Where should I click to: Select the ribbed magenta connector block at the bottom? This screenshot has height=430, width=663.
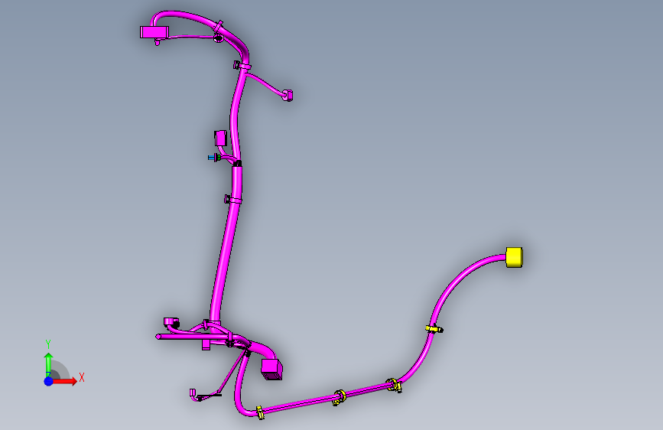tap(271, 369)
